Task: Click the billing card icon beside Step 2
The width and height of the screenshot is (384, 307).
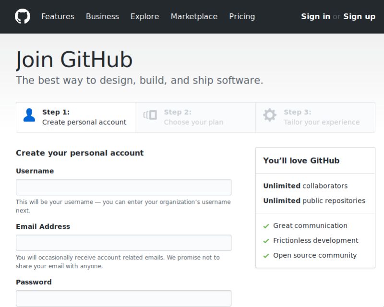Action: [x=149, y=115]
